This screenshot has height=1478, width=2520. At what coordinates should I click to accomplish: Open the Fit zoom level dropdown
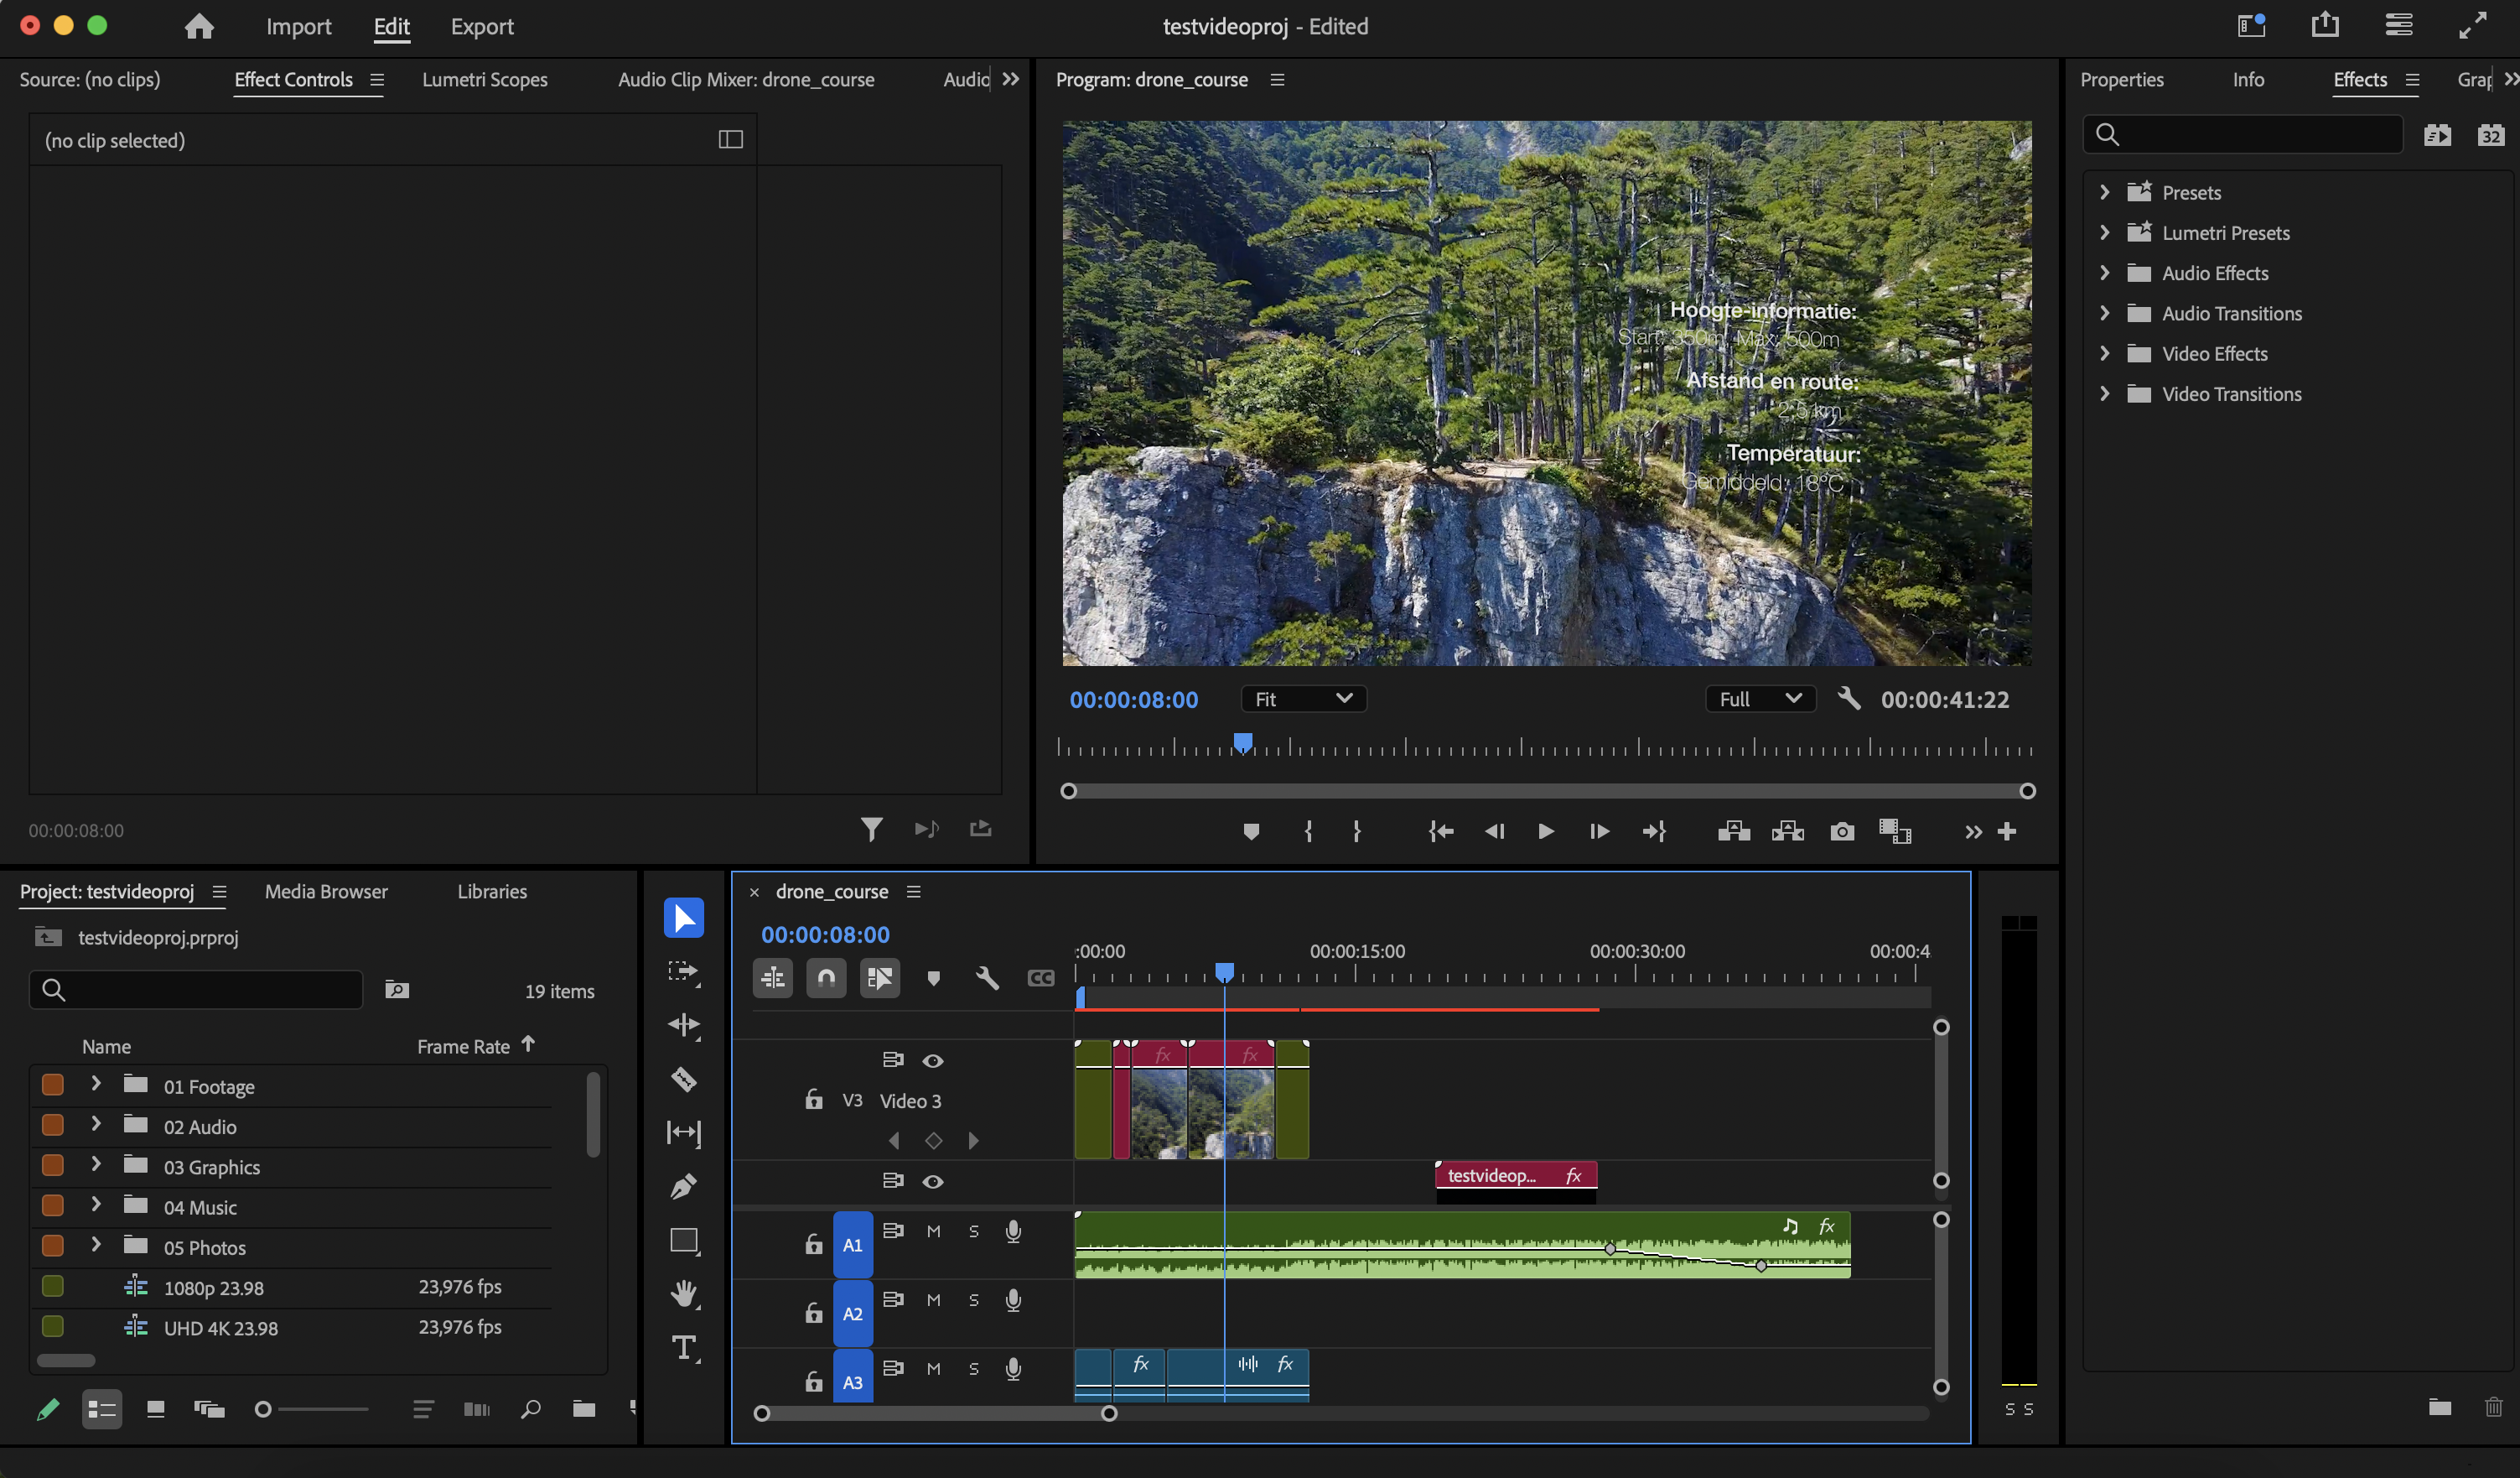point(1303,699)
